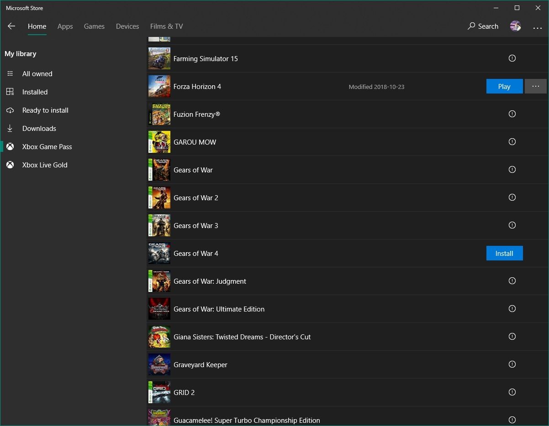Click the info icon for Farming Simulator 15
This screenshot has height=426, width=549.
pos(512,58)
